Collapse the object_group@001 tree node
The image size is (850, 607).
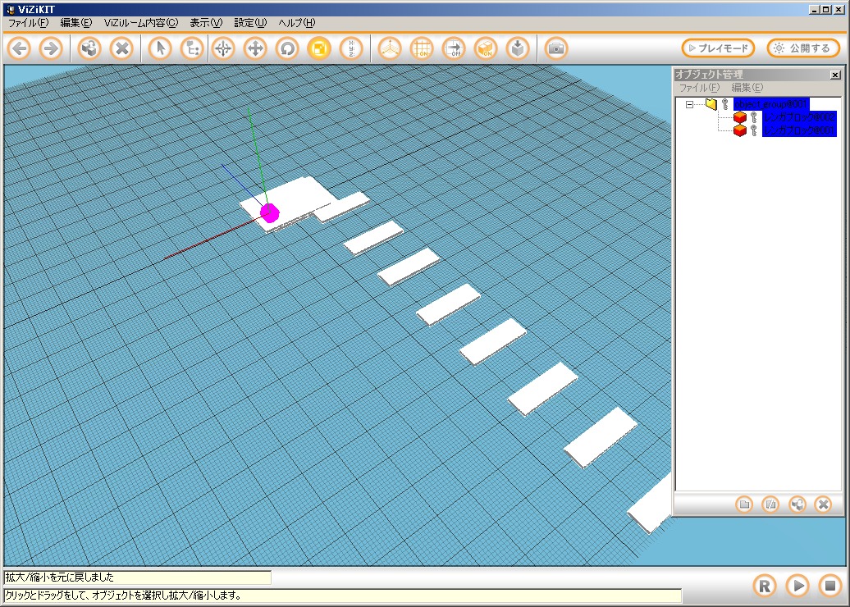click(690, 104)
